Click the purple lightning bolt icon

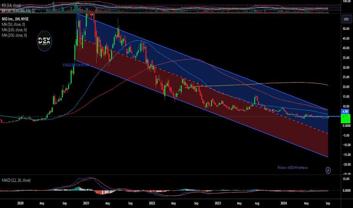(x=328, y=170)
